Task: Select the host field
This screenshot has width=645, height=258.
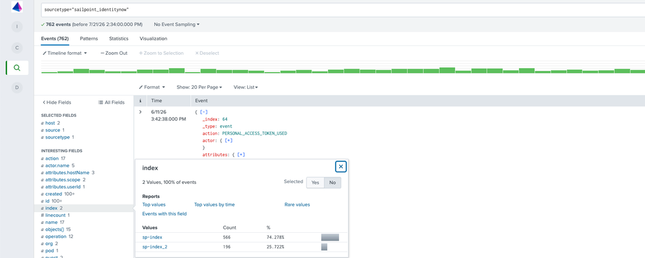Action: 50,123
